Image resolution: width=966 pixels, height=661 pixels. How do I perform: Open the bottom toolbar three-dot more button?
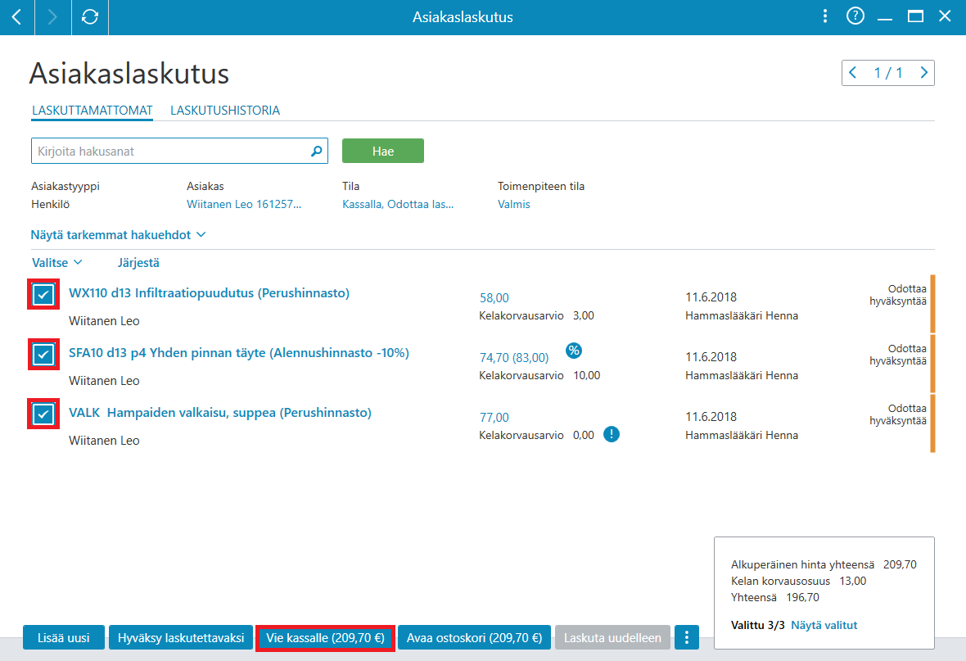pos(686,637)
